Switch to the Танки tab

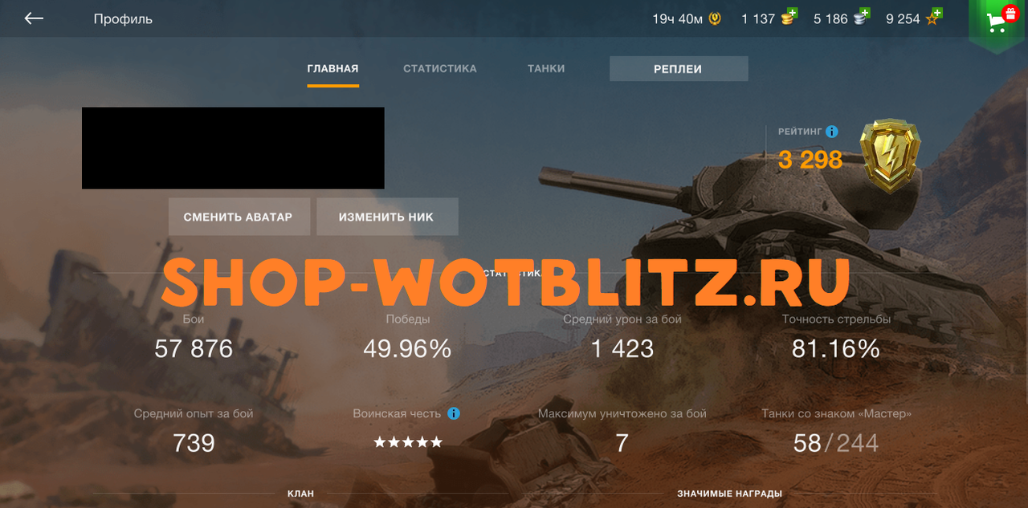point(546,69)
